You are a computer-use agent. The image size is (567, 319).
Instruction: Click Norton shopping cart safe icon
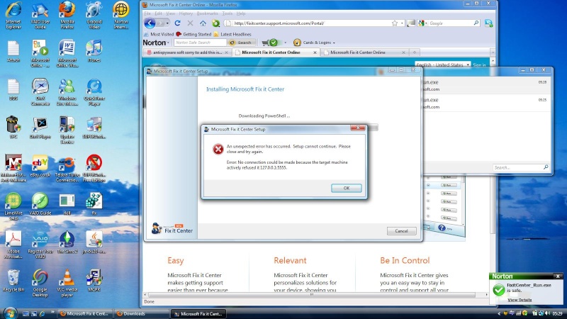coord(270,43)
